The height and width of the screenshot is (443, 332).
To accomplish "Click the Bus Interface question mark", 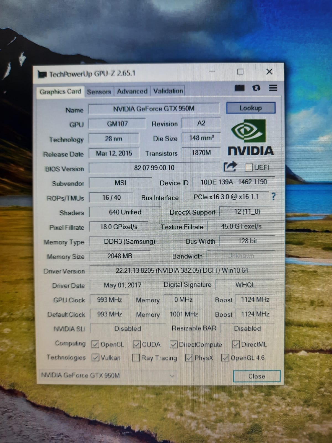I will point(273,197).
